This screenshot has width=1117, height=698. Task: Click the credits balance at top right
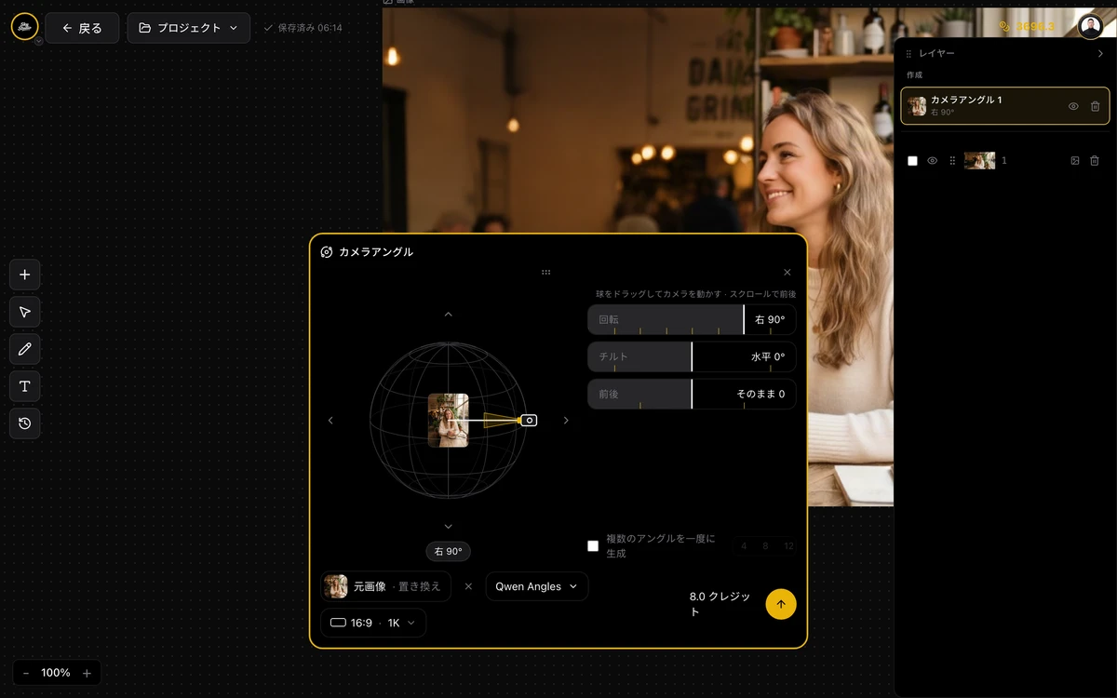coord(1028,26)
